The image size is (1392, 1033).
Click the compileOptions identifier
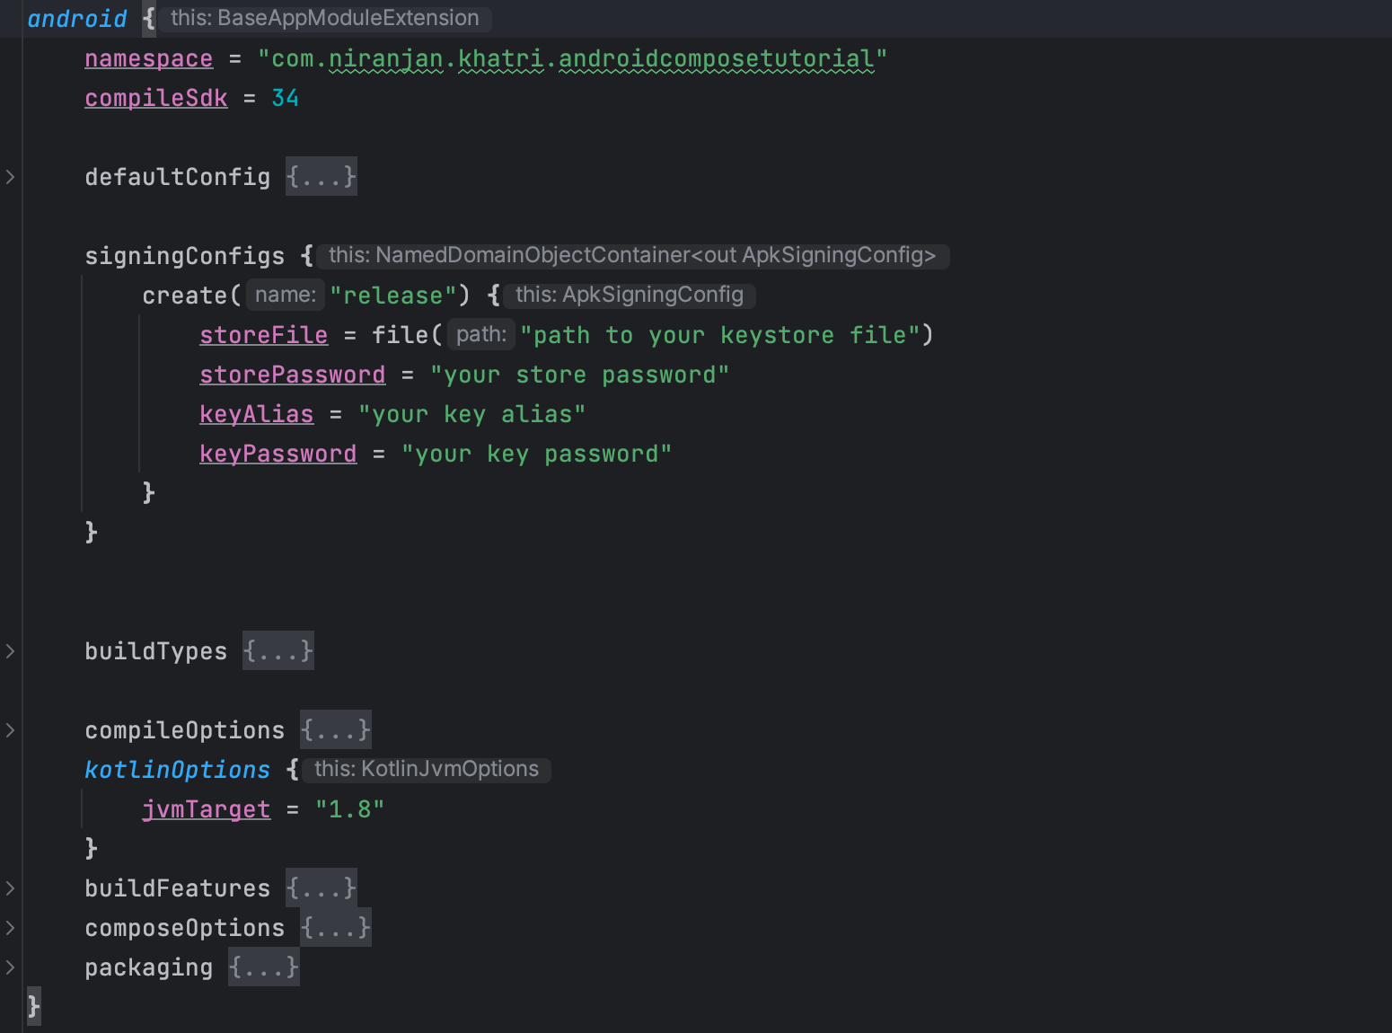point(185,730)
